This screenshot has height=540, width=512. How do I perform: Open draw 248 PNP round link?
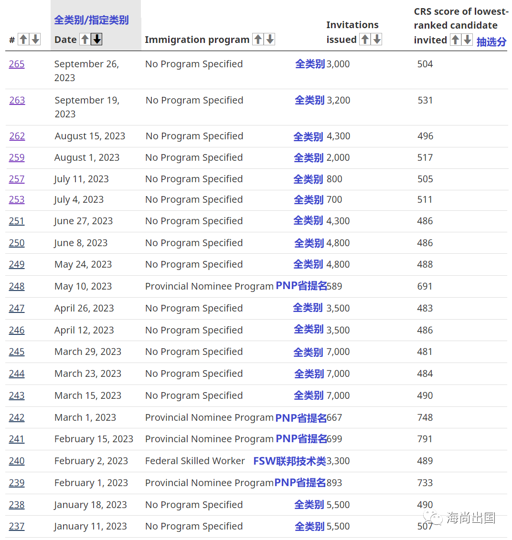pos(17,286)
